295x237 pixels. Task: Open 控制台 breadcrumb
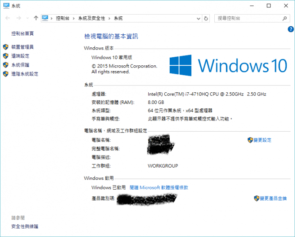63,18
